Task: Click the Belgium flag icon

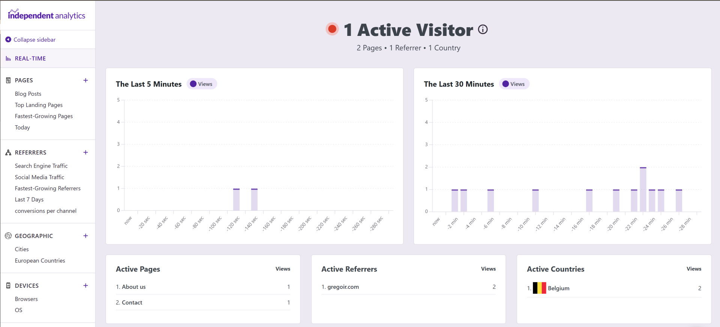Action: click(539, 288)
